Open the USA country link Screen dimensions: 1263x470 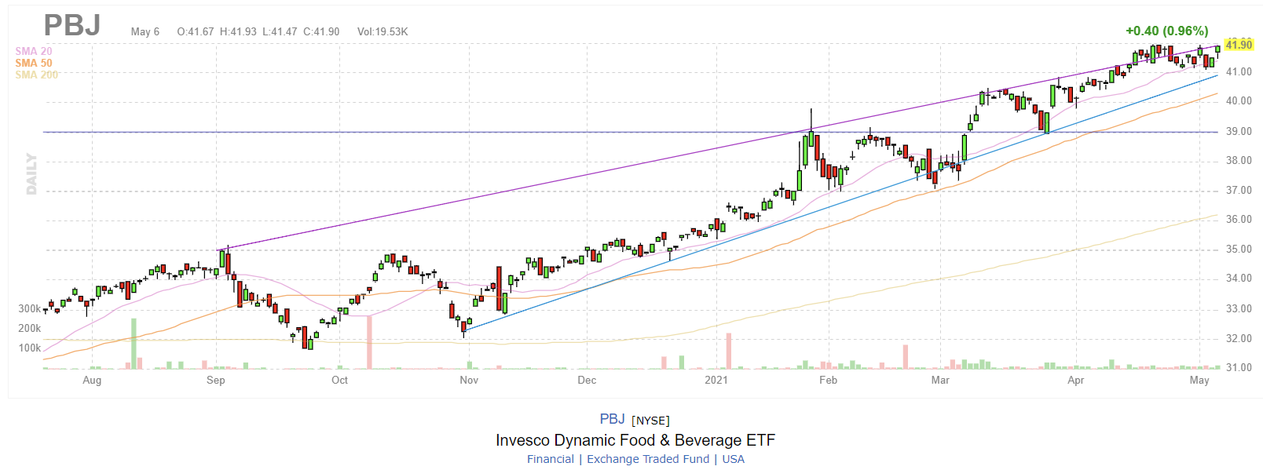[x=733, y=459]
